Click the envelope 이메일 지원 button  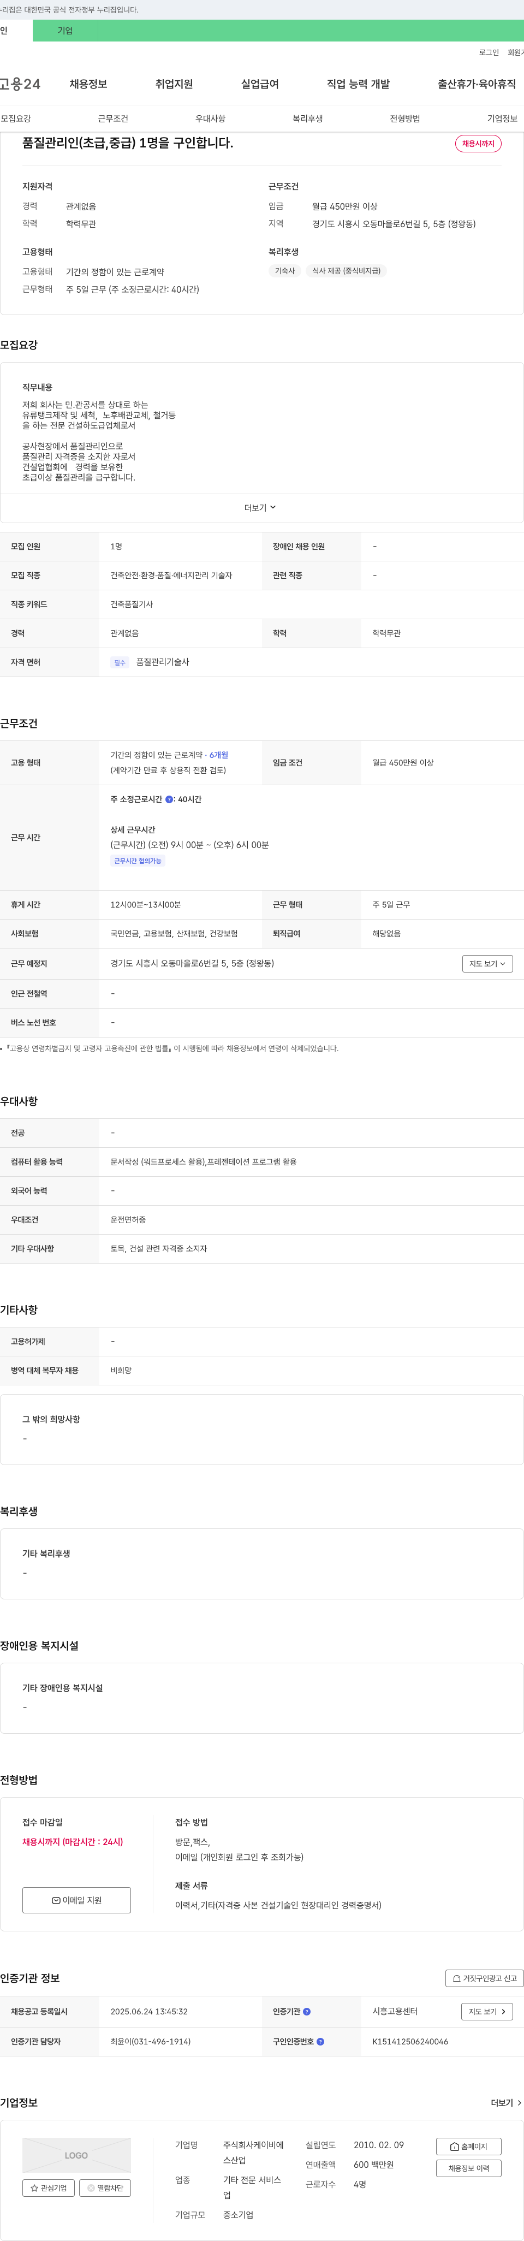click(x=76, y=1900)
